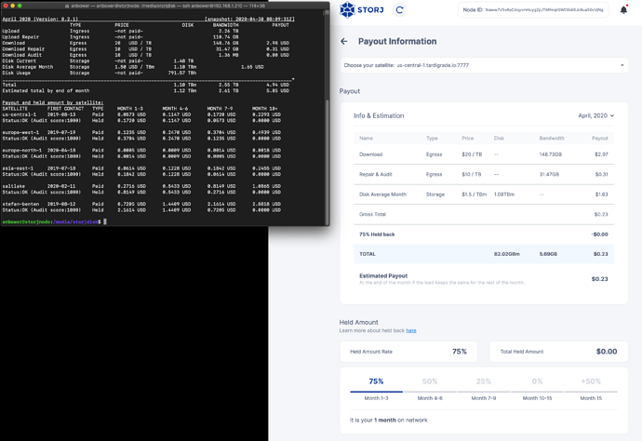Go back using arrow beside Payout Information
The width and height of the screenshot is (642, 441).
click(344, 41)
